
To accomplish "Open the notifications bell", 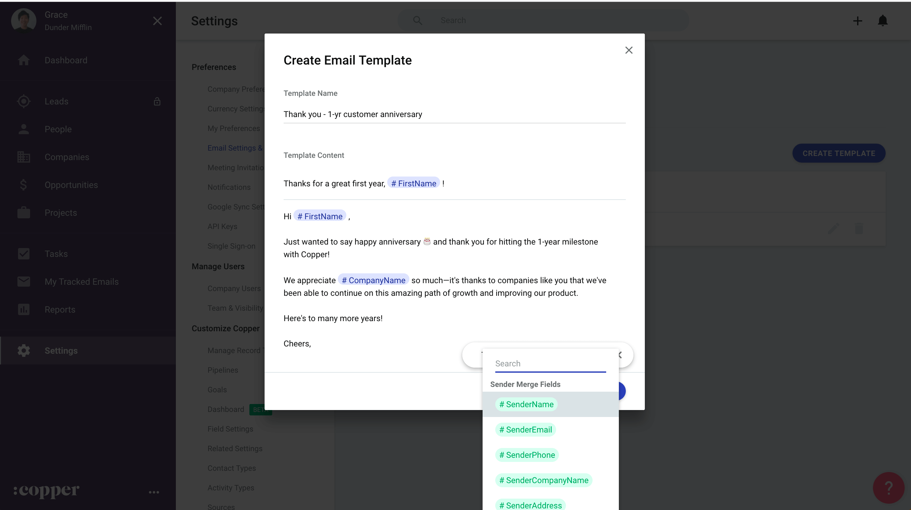I will point(883,21).
